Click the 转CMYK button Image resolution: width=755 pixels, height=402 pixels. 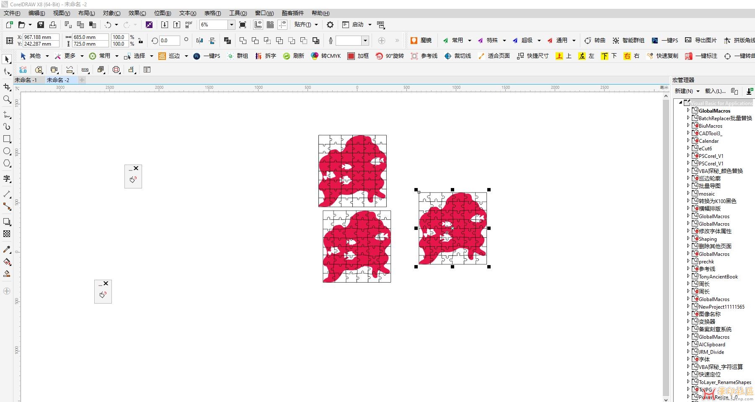(x=326, y=56)
